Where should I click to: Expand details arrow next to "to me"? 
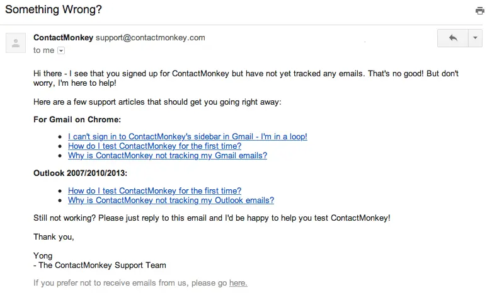(x=61, y=50)
